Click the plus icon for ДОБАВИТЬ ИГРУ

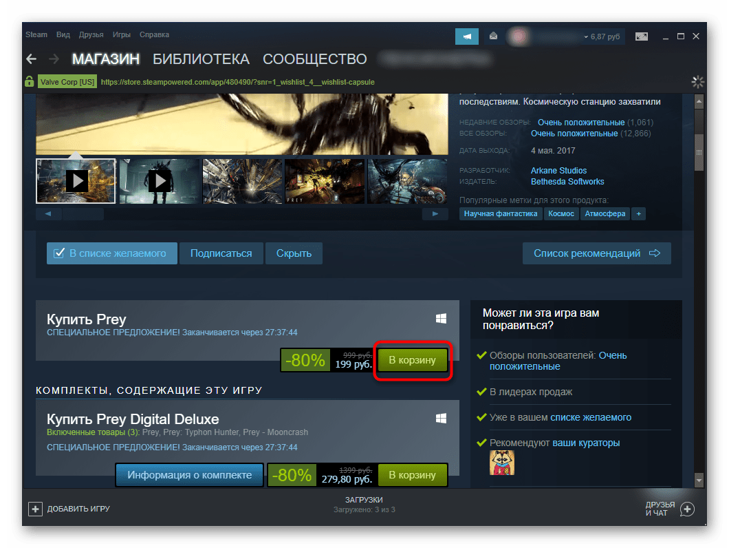click(35, 509)
